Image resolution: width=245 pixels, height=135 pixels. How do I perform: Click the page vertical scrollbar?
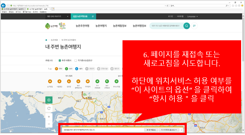(243, 73)
